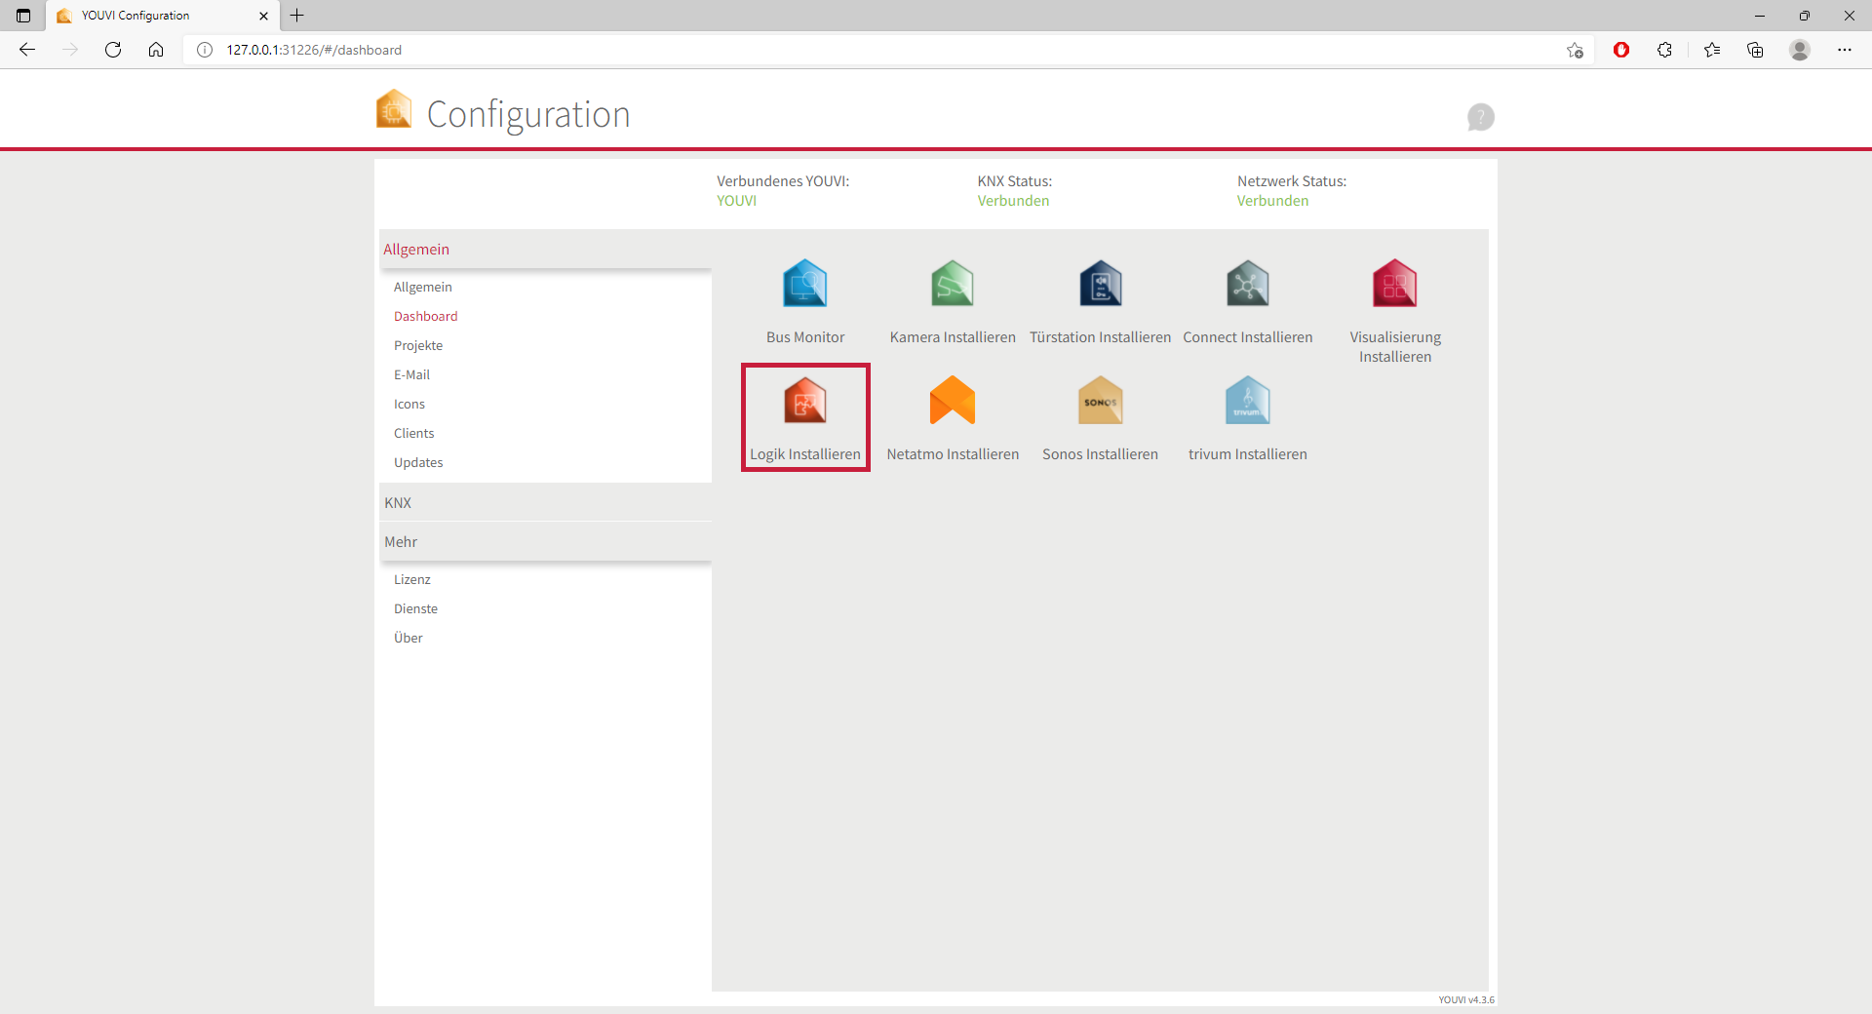Open a new browser tab

click(297, 16)
